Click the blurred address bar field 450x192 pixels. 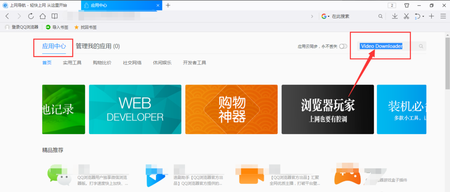tap(184, 16)
